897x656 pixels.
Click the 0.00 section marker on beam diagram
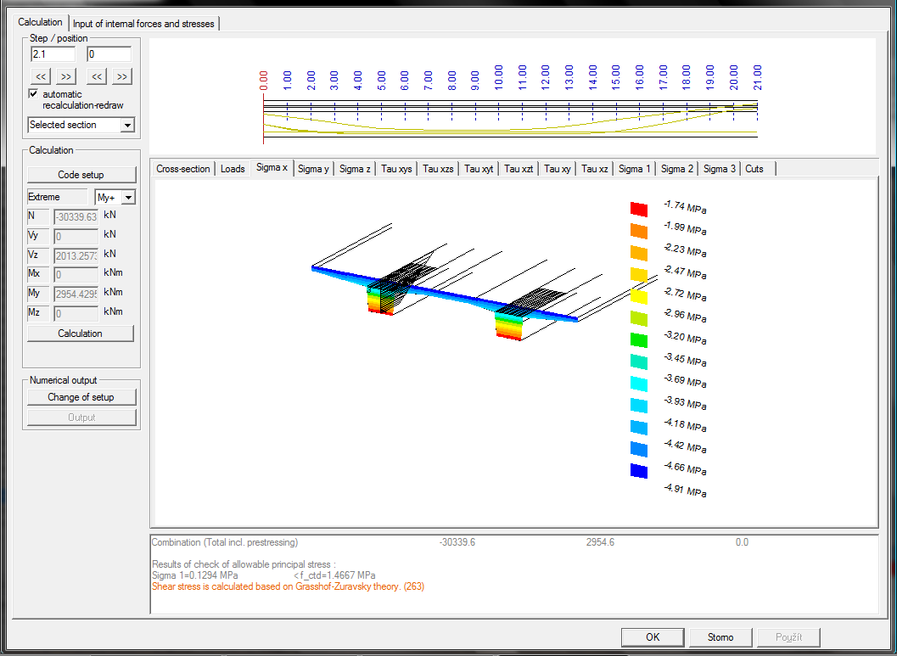tap(263, 81)
